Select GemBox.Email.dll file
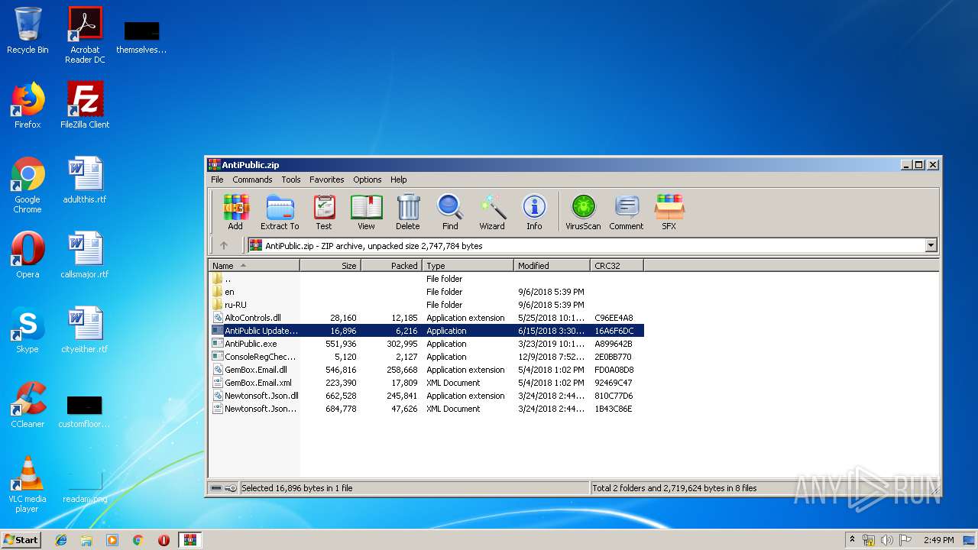This screenshot has height=550, width=978. click(426, 370)
